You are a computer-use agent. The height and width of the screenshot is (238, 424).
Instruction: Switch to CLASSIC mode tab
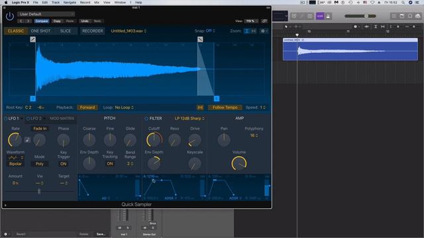pyautogui.click(x=16, y=31)
